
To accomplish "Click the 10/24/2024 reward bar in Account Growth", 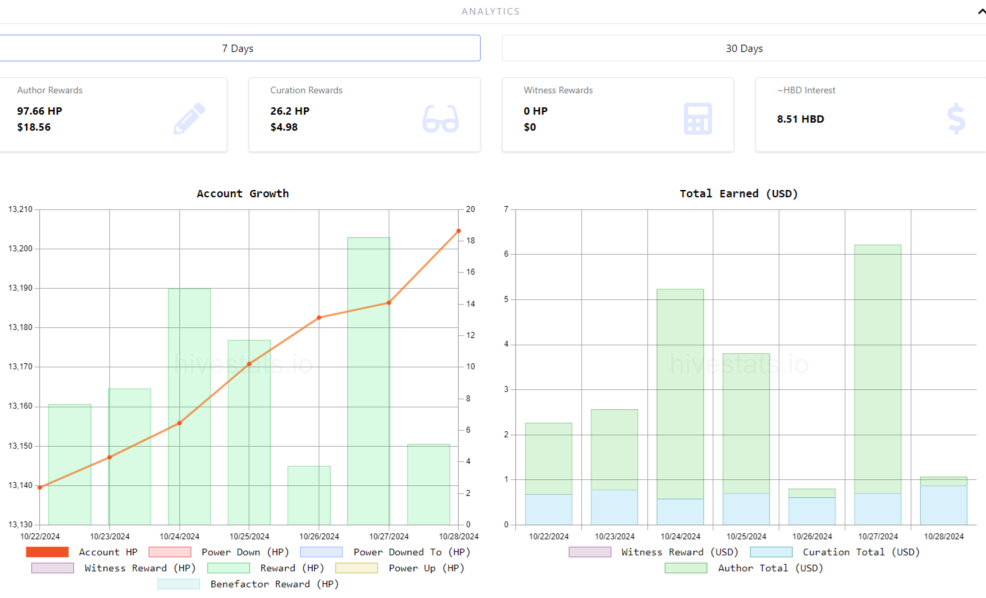I will point(189,407).
